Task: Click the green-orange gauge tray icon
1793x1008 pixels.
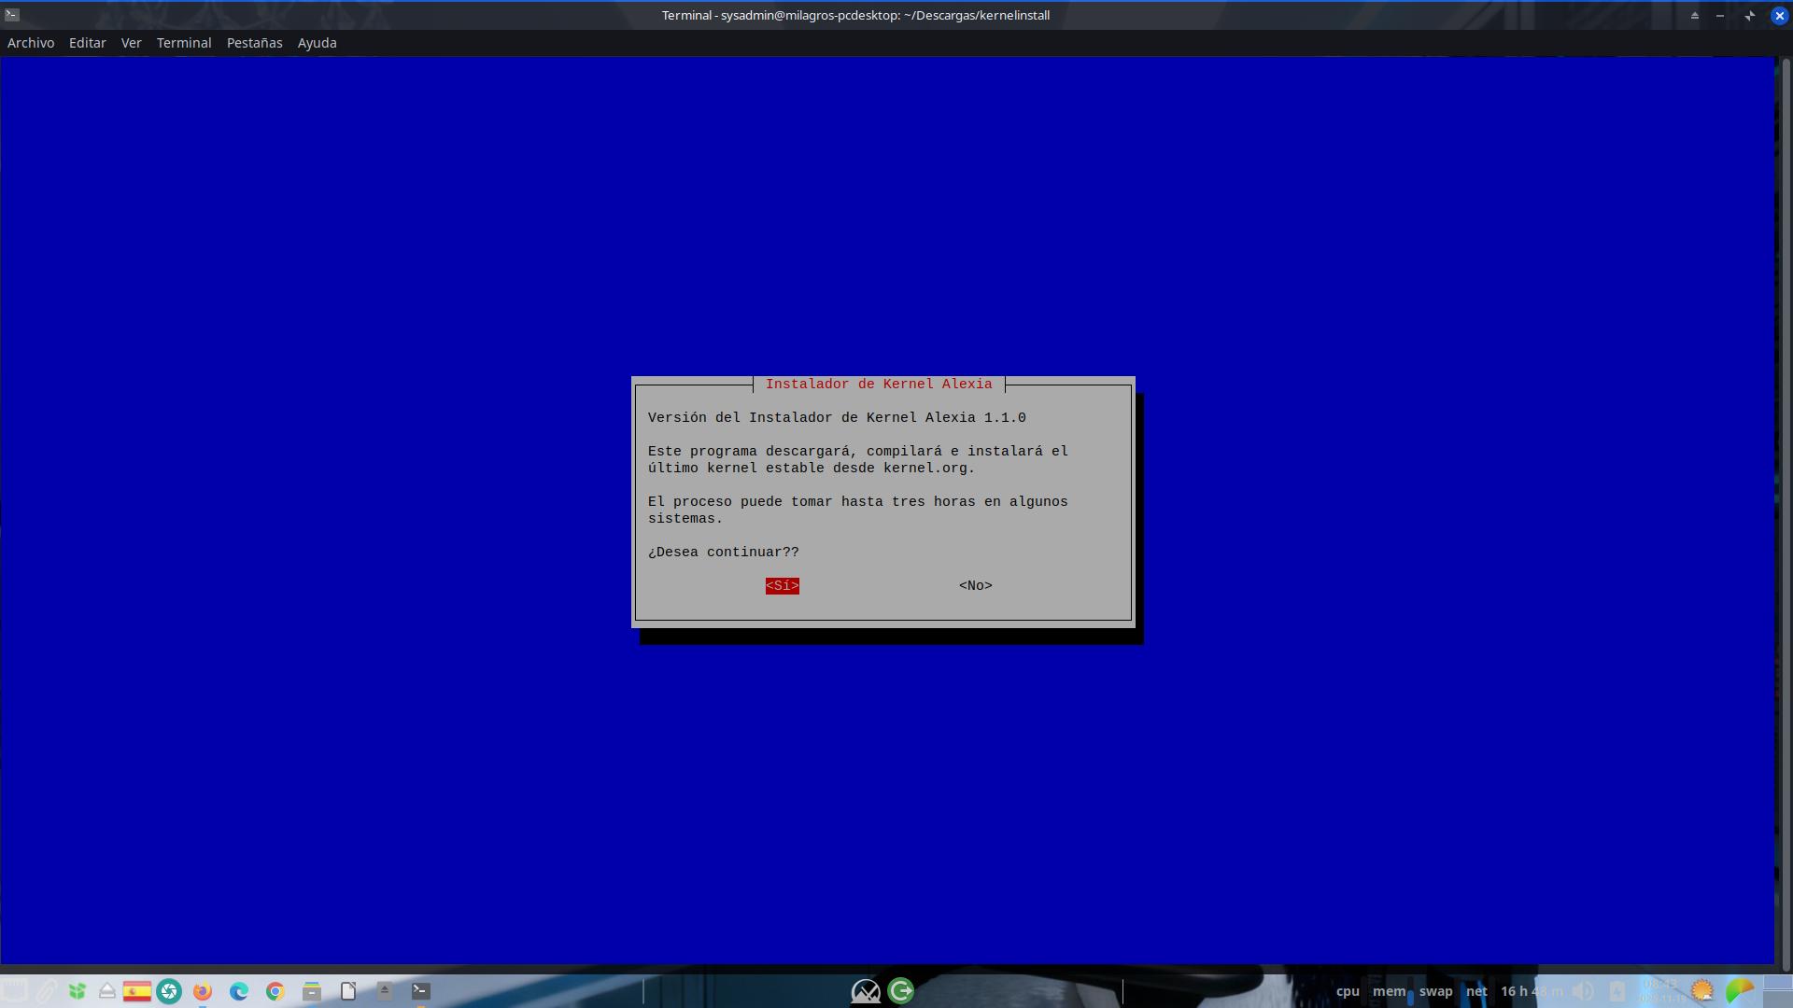Action: [1740, 991]
